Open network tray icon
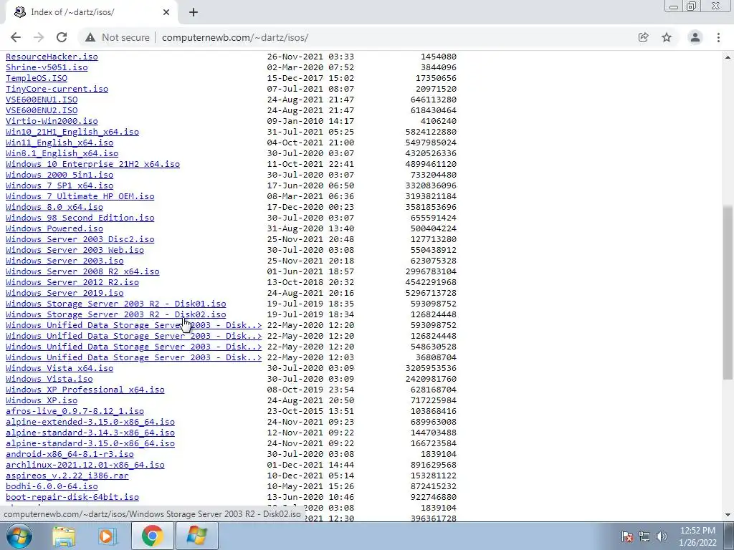The height and width of the screenshot is (550, 734). tap(644, 536)
